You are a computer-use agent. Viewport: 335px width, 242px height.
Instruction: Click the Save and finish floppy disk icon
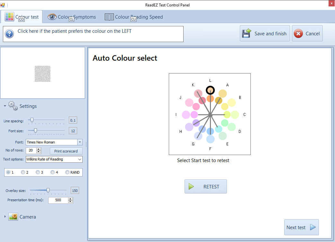tap(247, 34)
